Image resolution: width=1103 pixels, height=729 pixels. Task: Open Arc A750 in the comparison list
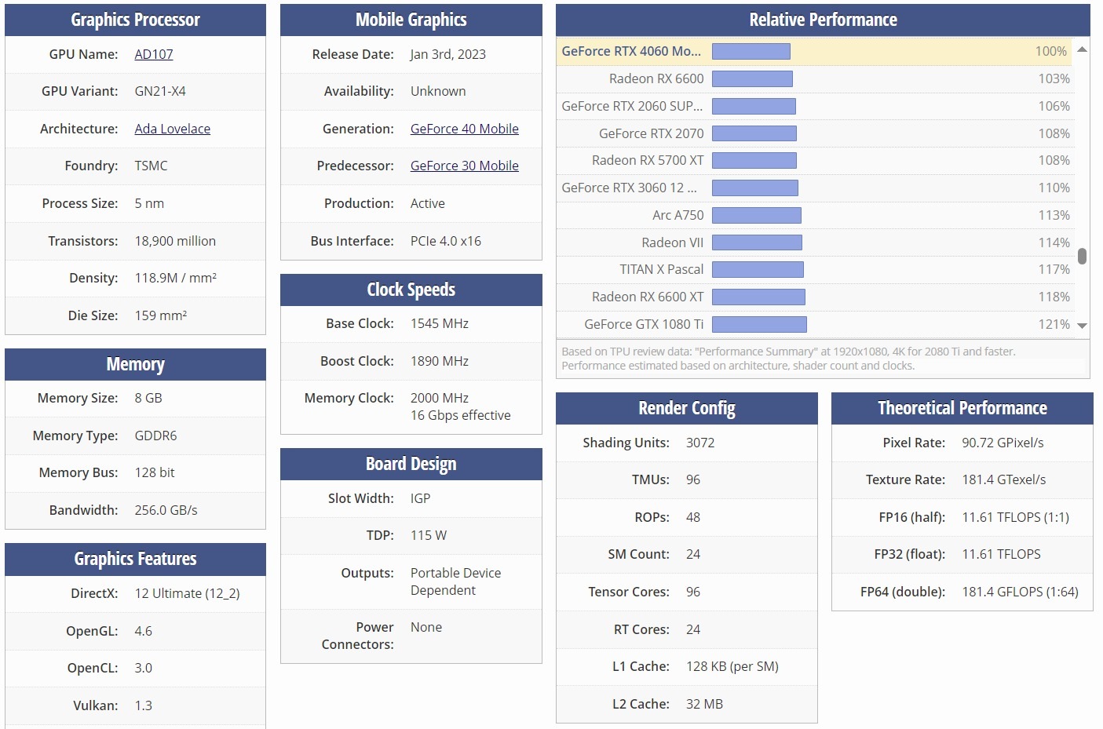click(678, 215)
